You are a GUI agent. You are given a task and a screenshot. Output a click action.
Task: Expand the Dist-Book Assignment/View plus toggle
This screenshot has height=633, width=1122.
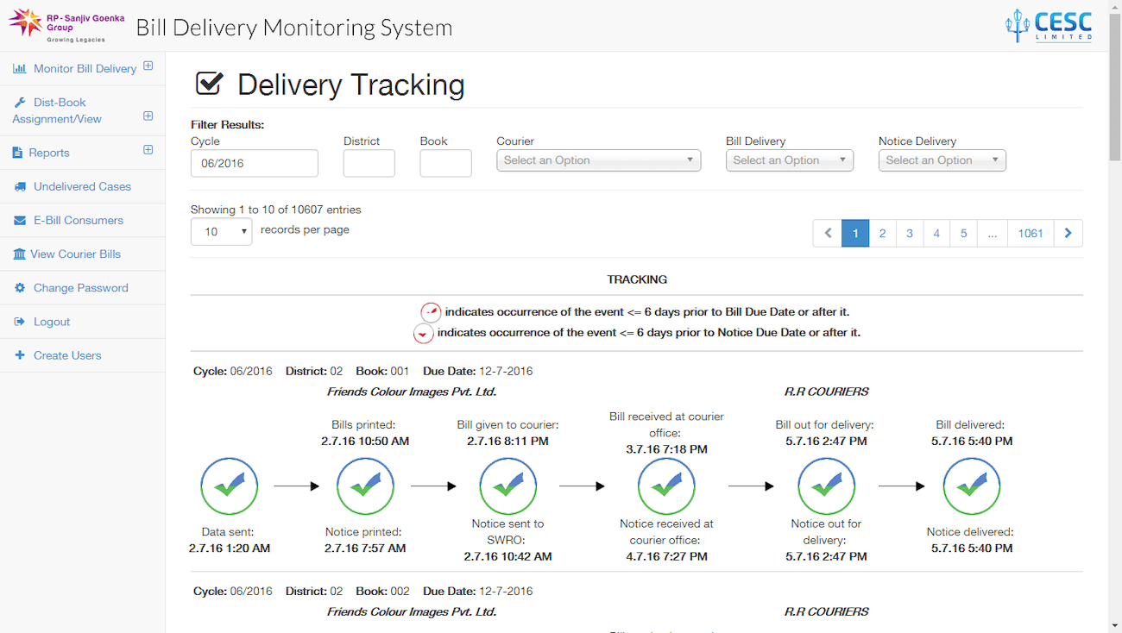tap(148, 116)
